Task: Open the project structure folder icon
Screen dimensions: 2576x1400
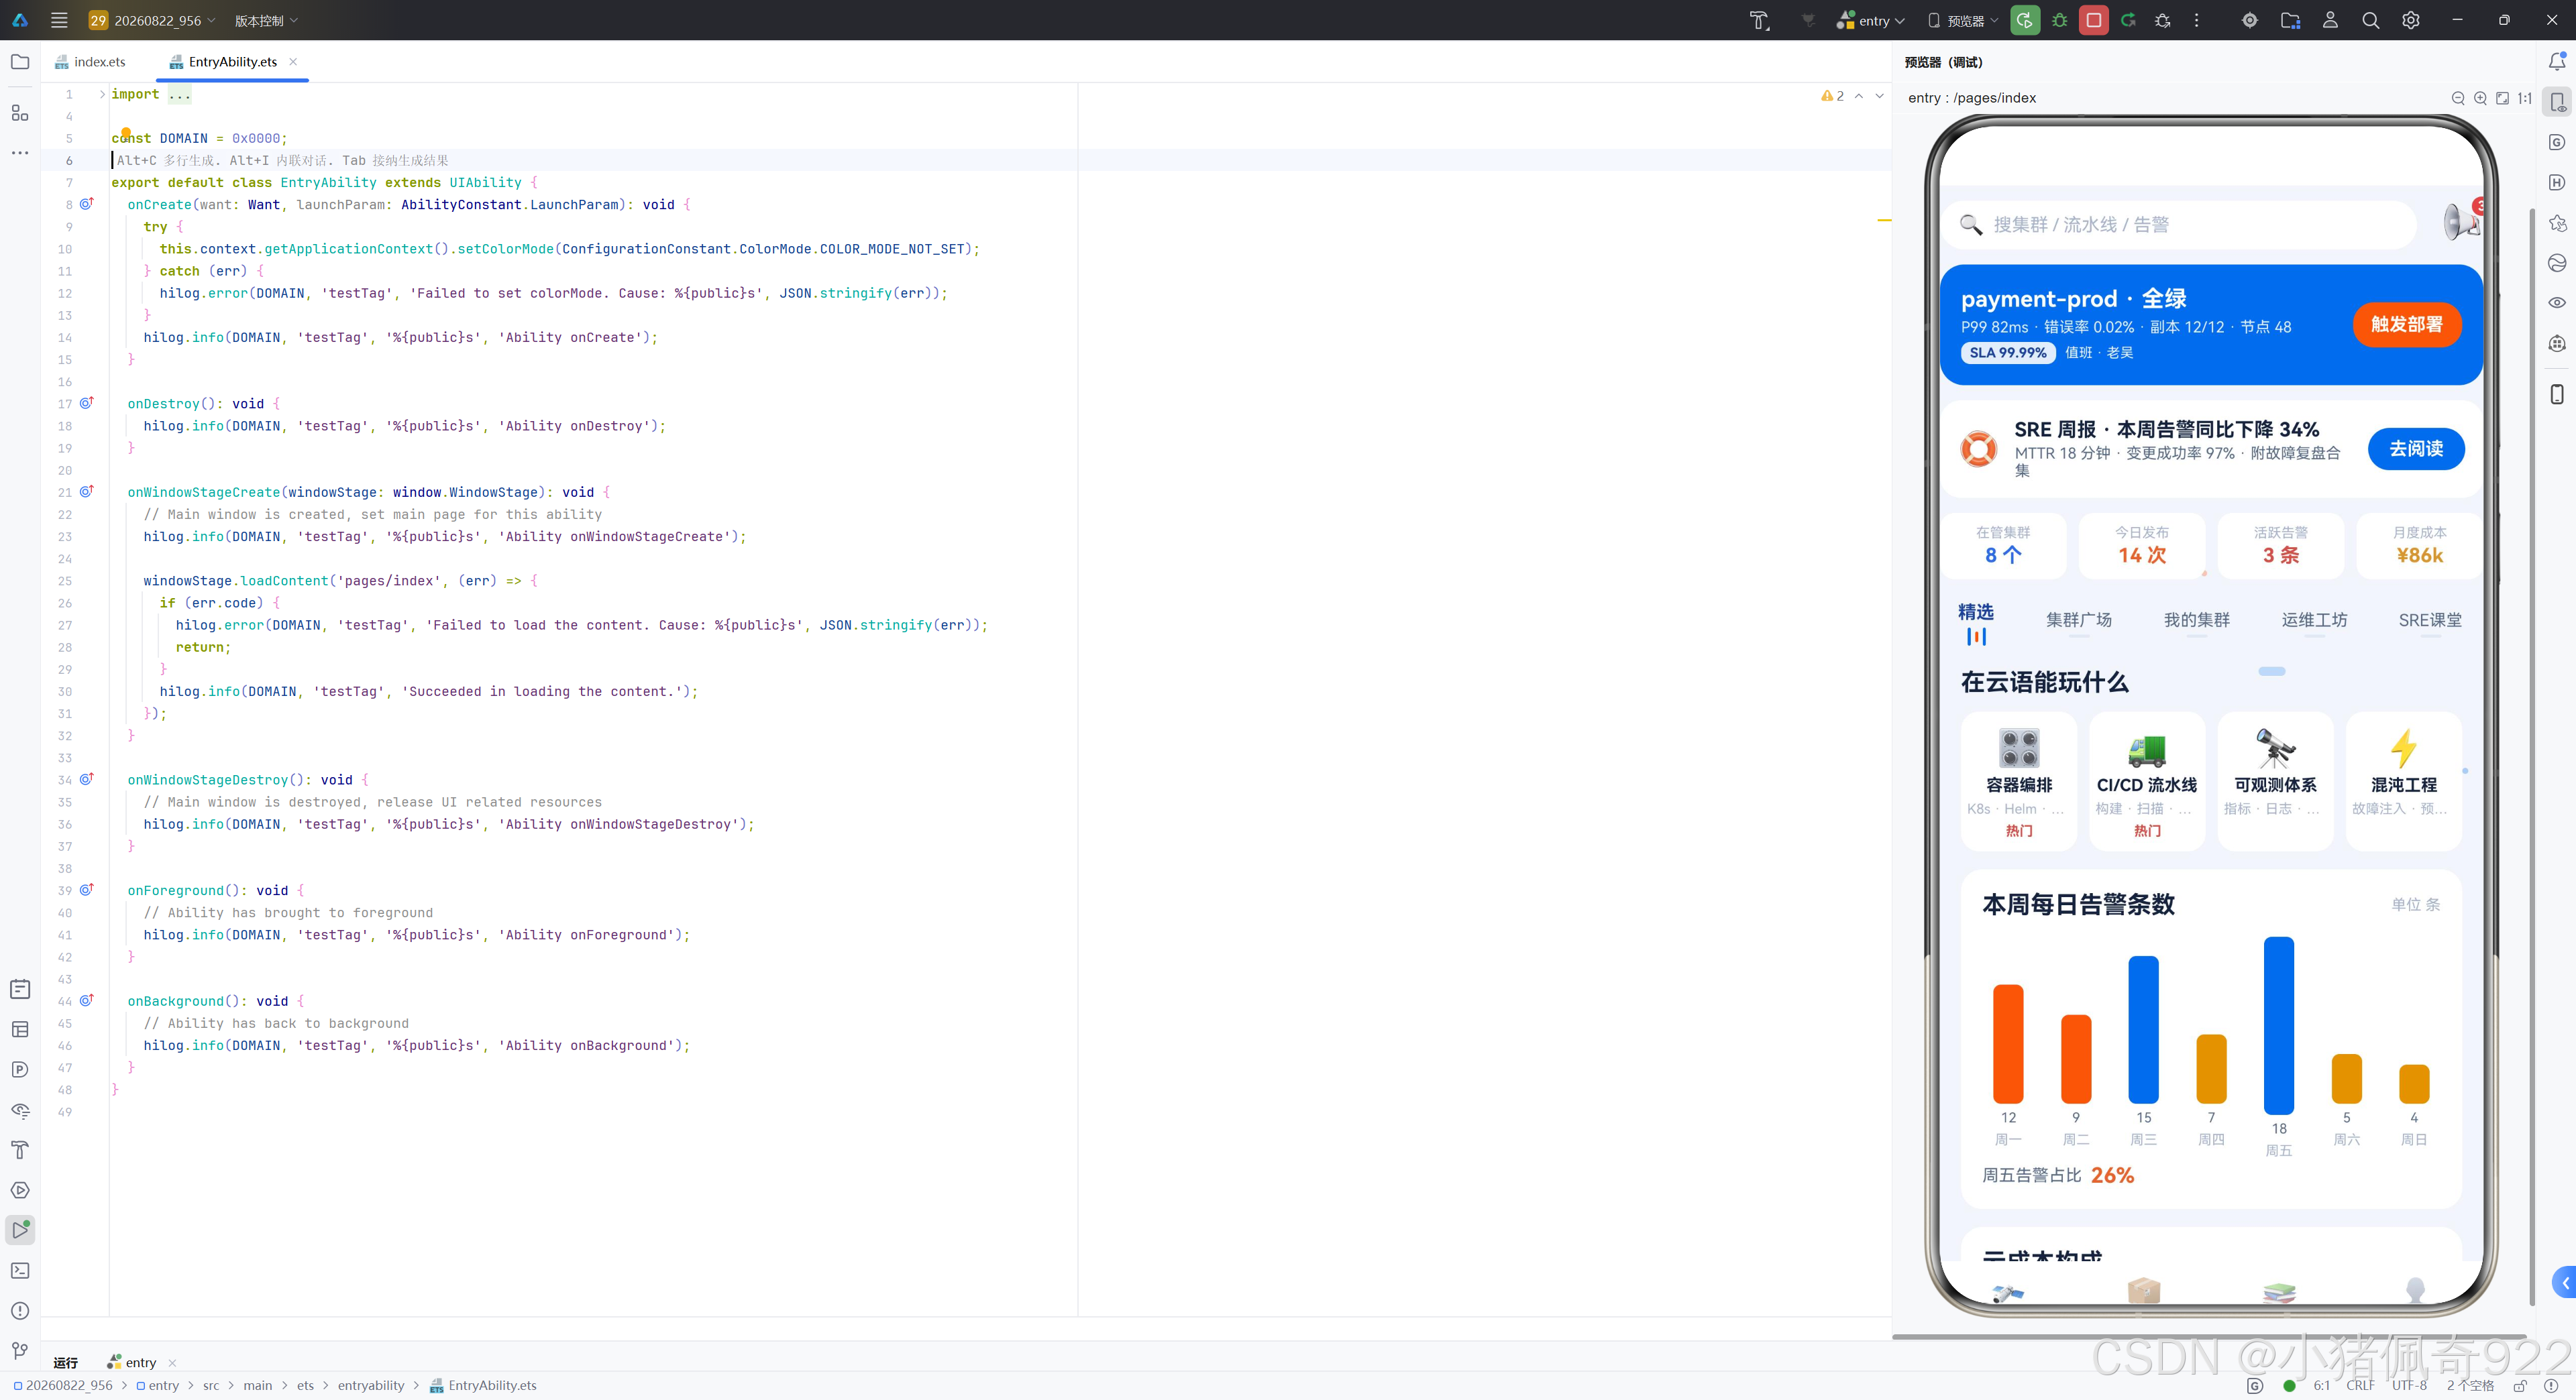Action: point(2290,20)
